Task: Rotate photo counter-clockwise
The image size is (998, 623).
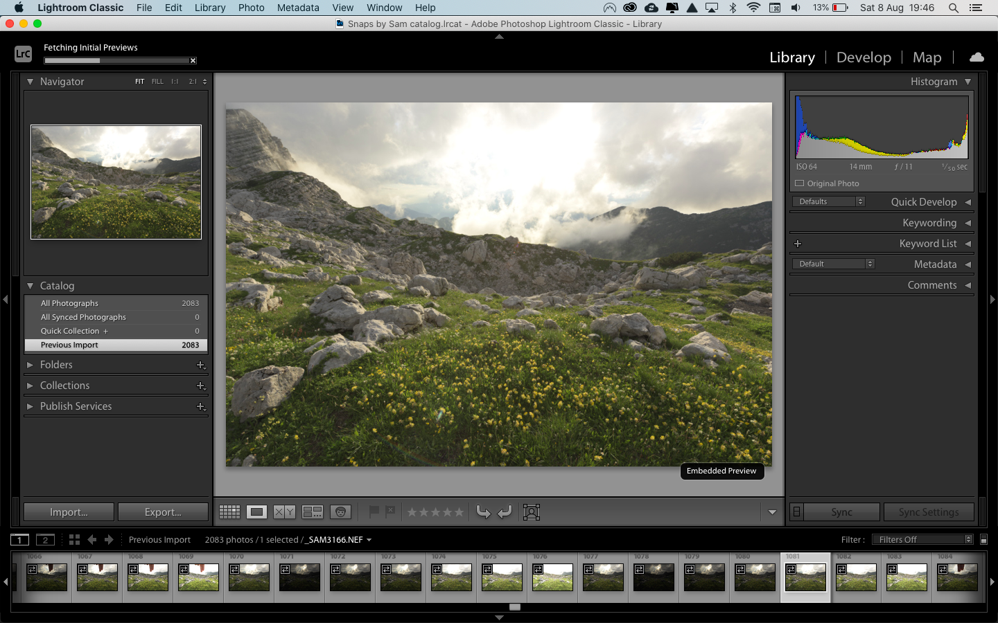Action: coord(483,512)
